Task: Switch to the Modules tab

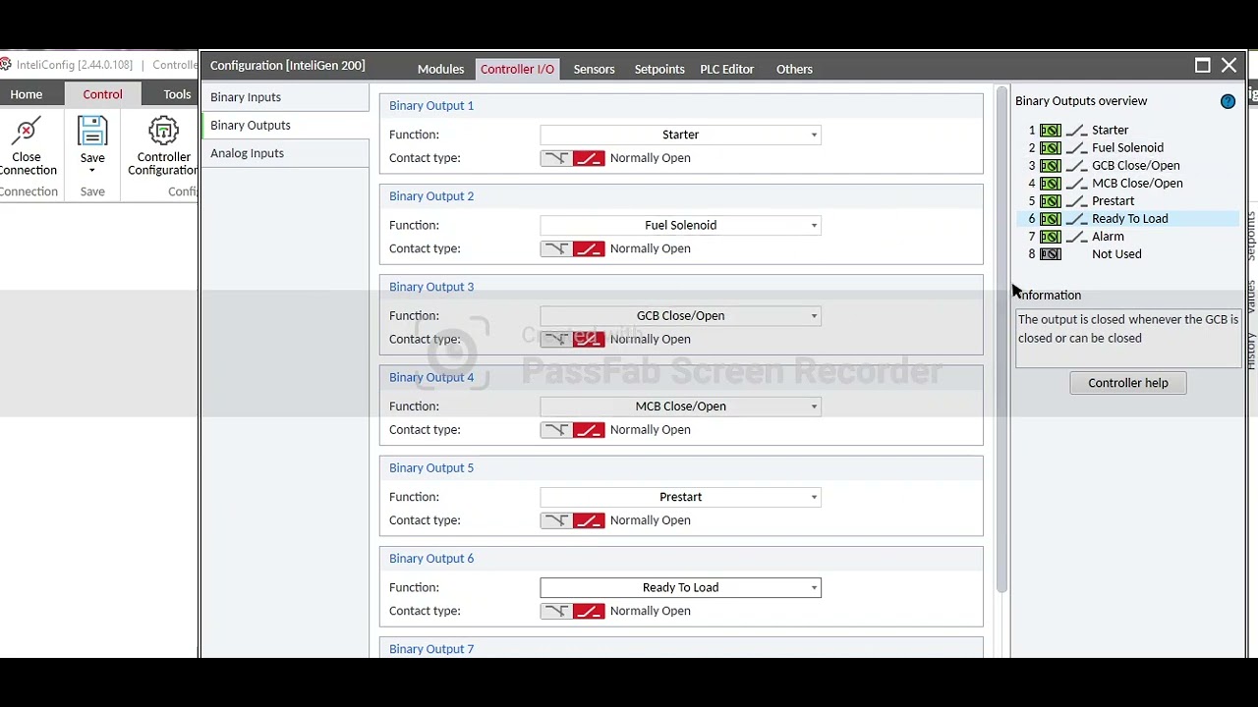Action: [440, 69]
